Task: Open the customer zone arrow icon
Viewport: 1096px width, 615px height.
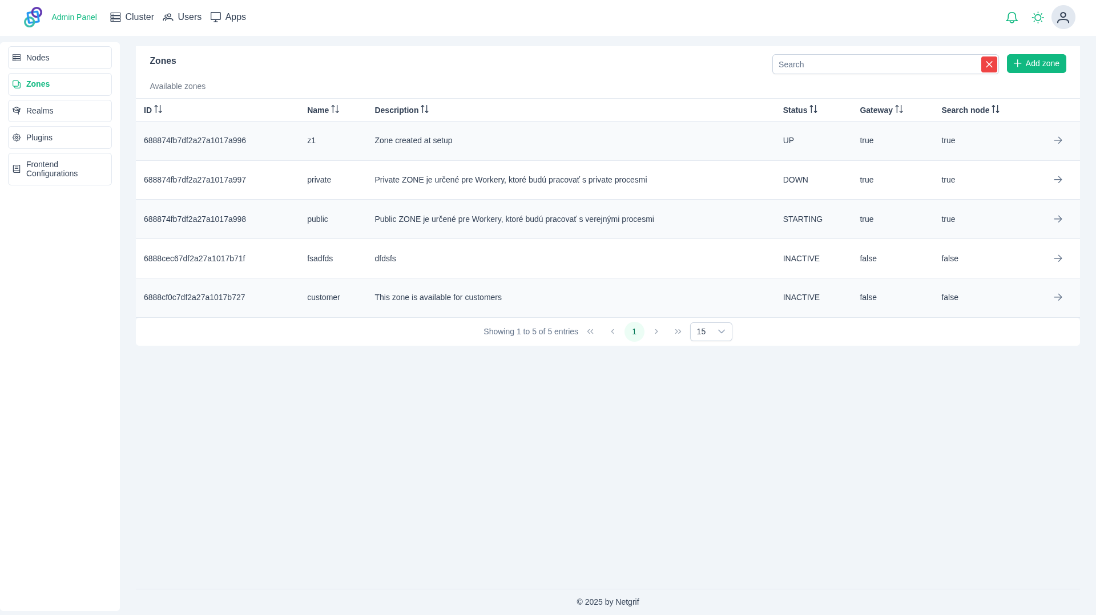Action: (1058, 297)
